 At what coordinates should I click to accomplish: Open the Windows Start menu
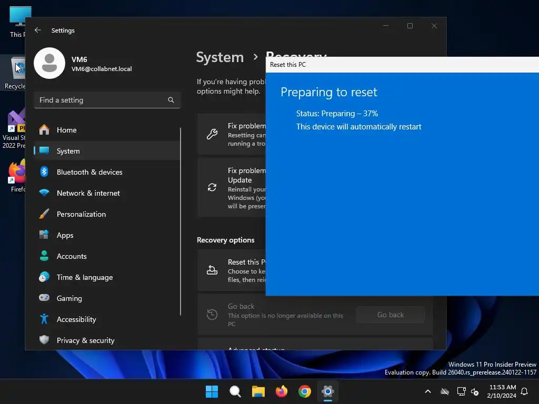(212, 391)
